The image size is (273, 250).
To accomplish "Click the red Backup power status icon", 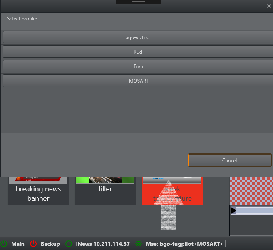I will coord(34,244).
